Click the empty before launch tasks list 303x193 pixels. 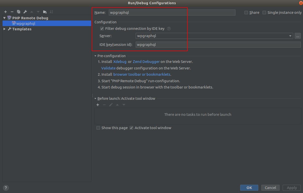198,116
